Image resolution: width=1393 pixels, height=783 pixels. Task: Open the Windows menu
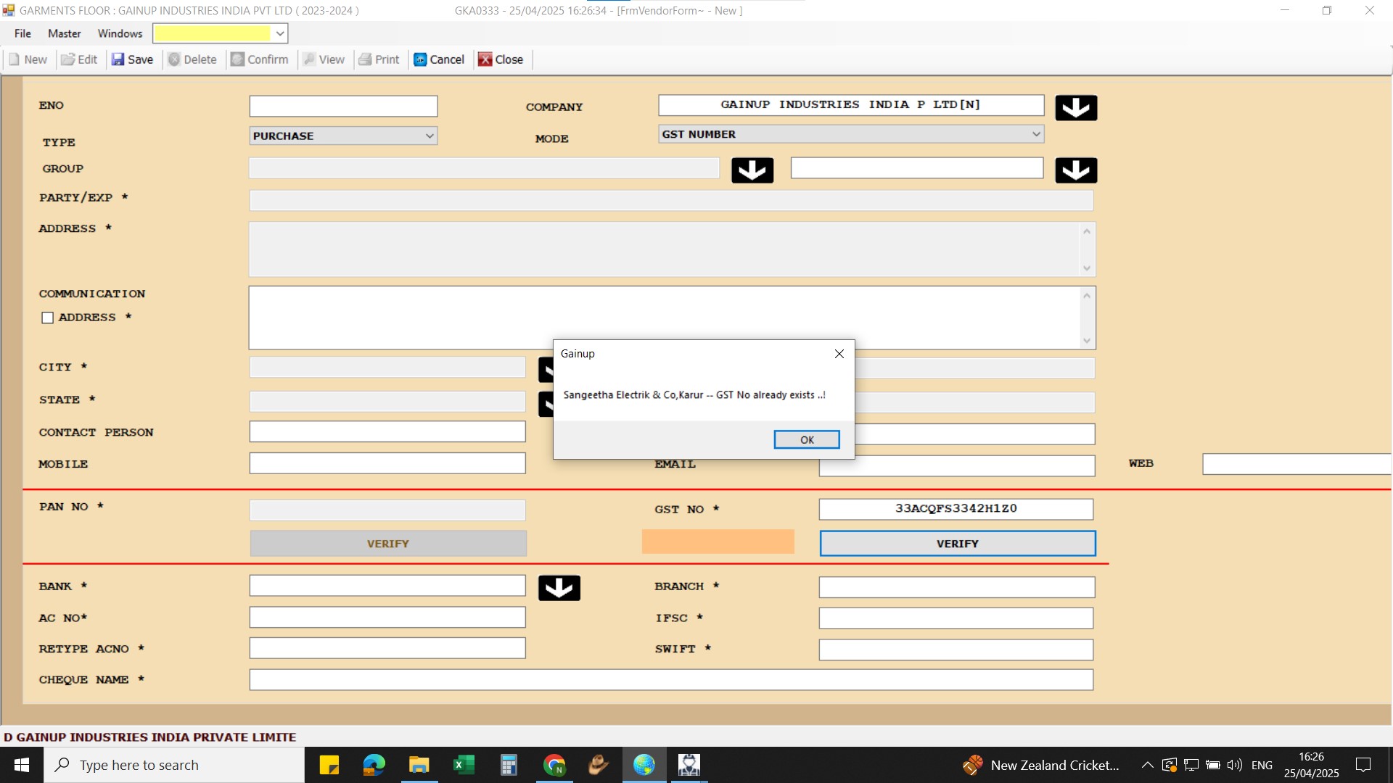click(x=120, y=33)
